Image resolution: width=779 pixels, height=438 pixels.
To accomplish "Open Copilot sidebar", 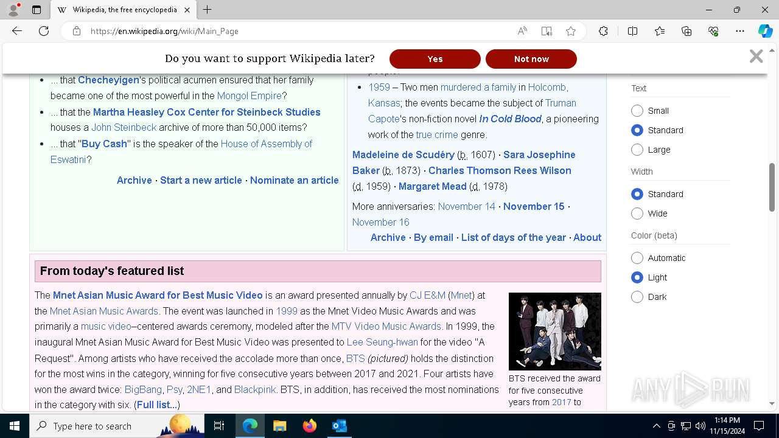I will 765,31.
